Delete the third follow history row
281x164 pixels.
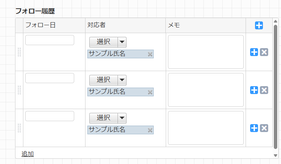(x=264, y=128)
